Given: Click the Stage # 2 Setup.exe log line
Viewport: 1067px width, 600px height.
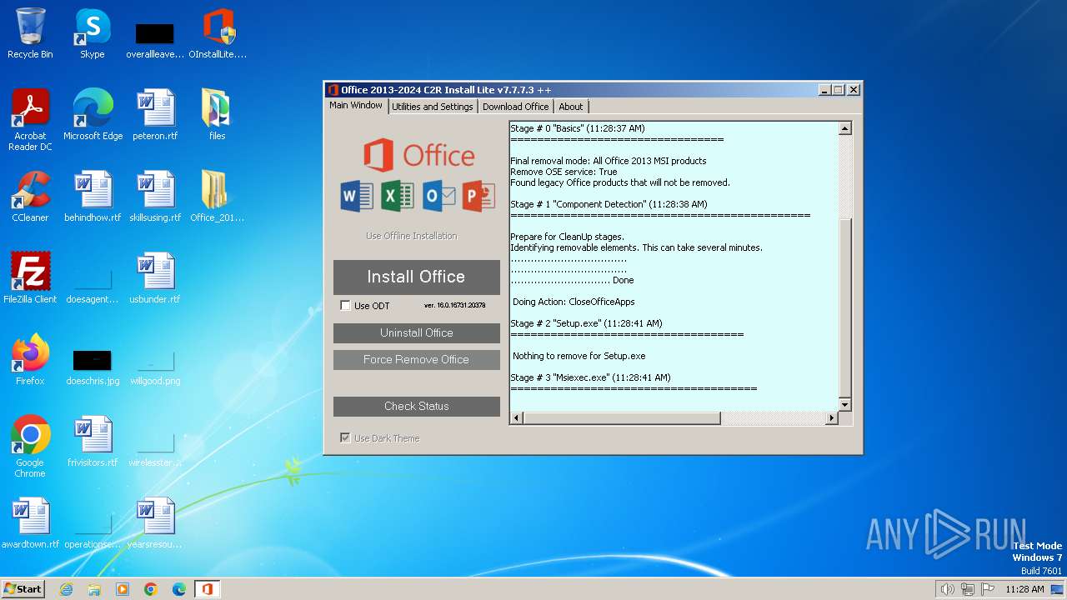Looking at the screenshot, I should click(x=587, y=323).
